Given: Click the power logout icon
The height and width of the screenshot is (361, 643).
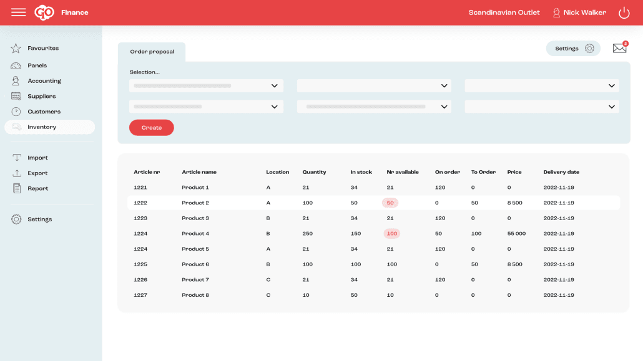Looking at the screenshot, I should [624, 12].
